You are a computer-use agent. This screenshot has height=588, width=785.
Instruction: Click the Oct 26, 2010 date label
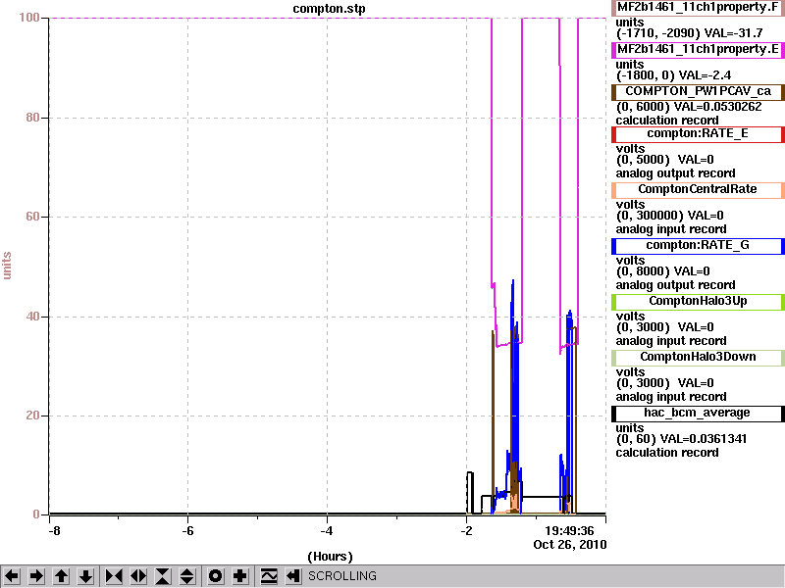[x=570, y=545]
